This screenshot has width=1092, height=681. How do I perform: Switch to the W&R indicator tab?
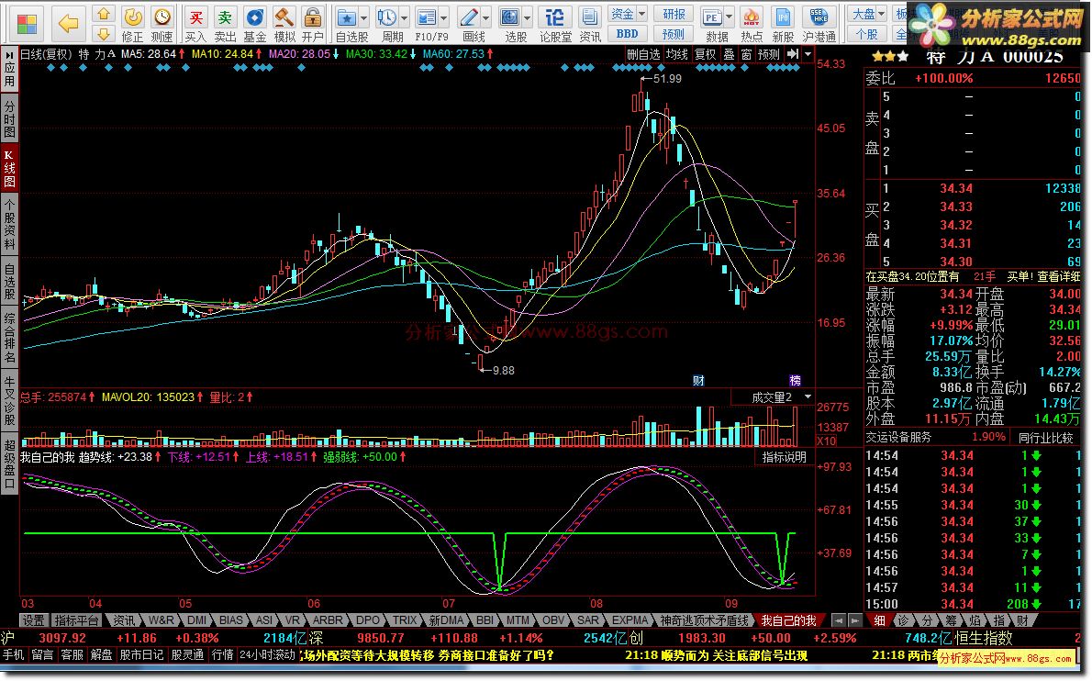pos(161,620)
